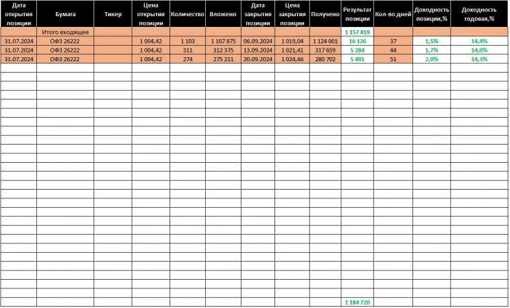
Task: Select the 'Количество' header cell
Action: [188, 13]
